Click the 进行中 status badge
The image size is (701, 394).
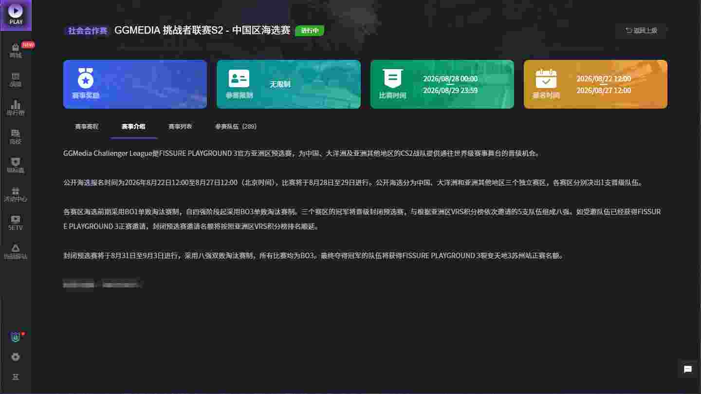click(310, 31)
